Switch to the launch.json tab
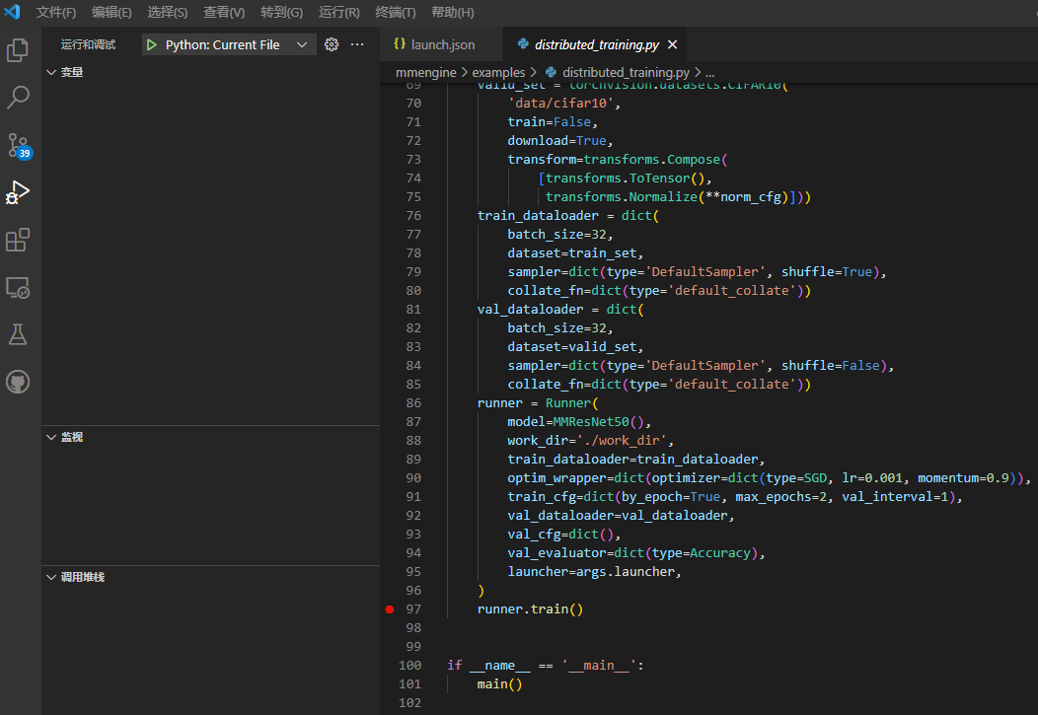 coord(440,44)
